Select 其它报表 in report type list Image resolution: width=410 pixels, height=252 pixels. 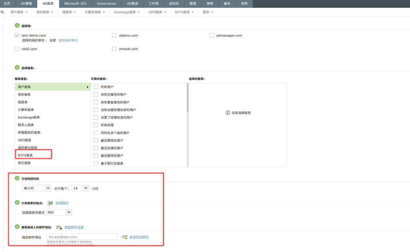[x=53, y=163]
